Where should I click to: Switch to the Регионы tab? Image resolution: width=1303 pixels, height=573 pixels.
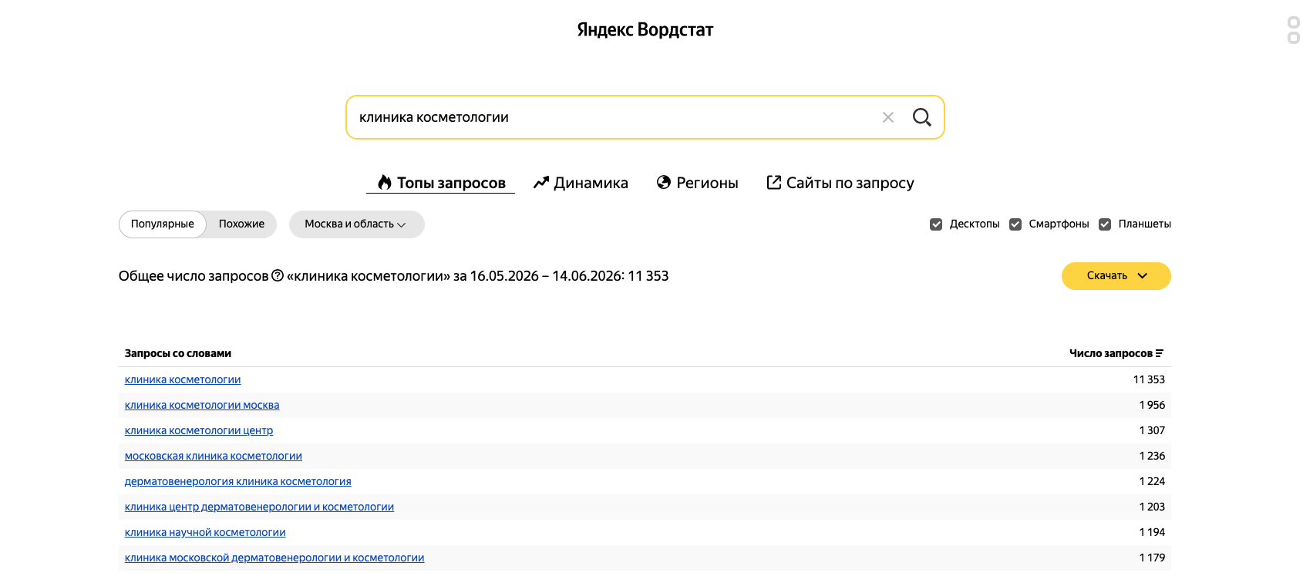(698, 183)
